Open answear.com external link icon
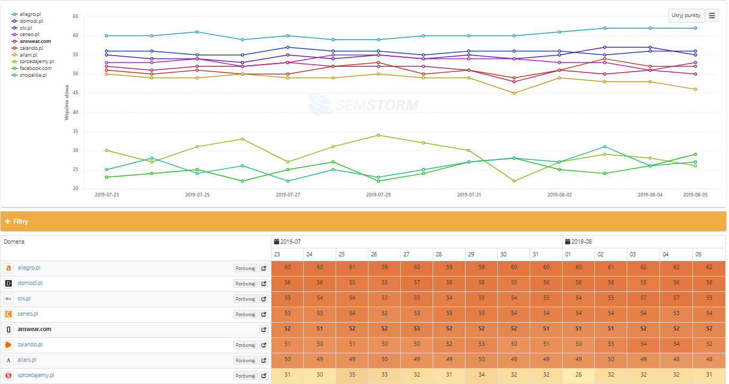This screenshot has width=729, height=384. click(x=264, y=330)
